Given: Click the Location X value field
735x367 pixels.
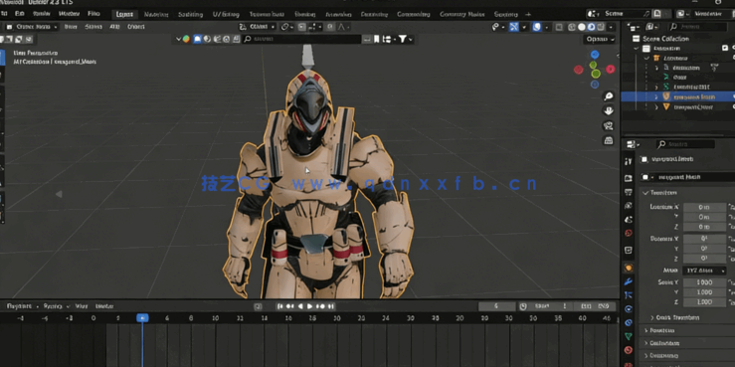Looking at the screenshot, I should coord(704,207).
